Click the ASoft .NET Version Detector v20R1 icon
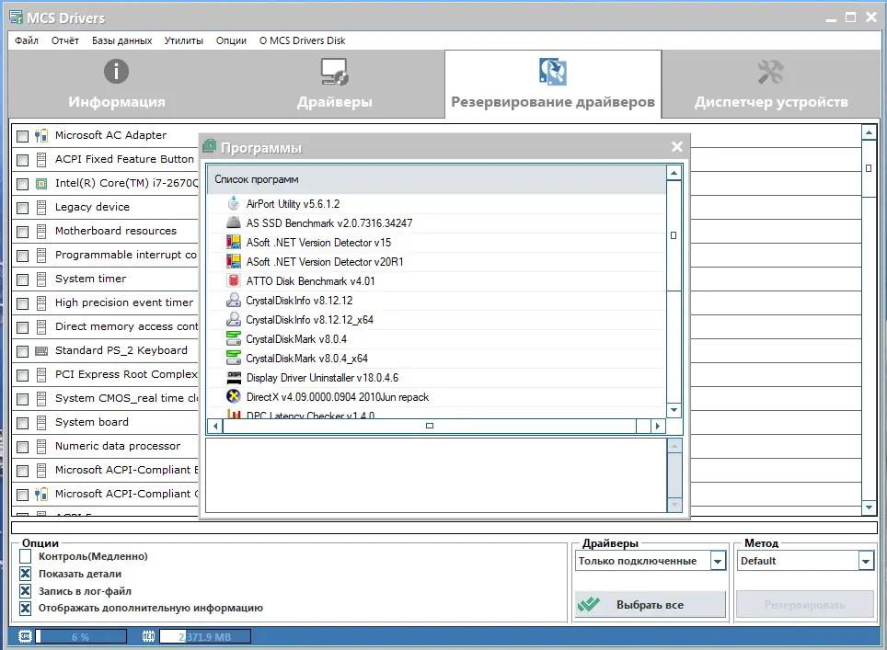Screen dimensions: 887x650 coord(233,261)
